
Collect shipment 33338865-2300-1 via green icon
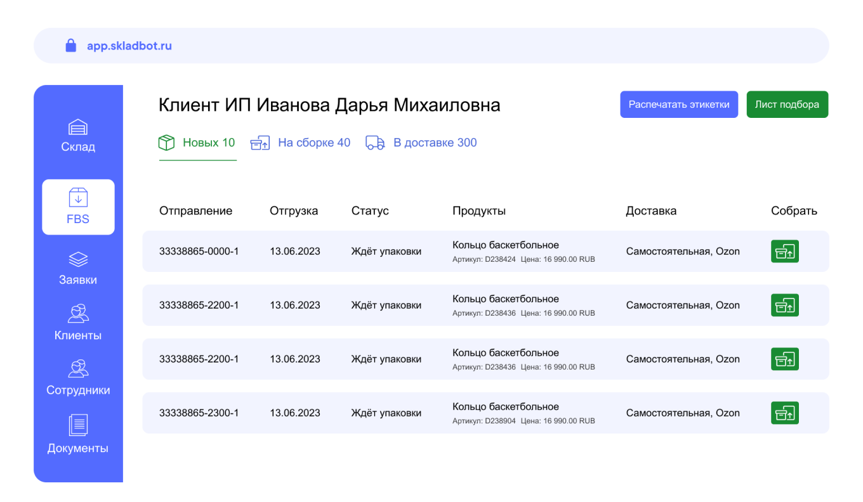[785, 413]
